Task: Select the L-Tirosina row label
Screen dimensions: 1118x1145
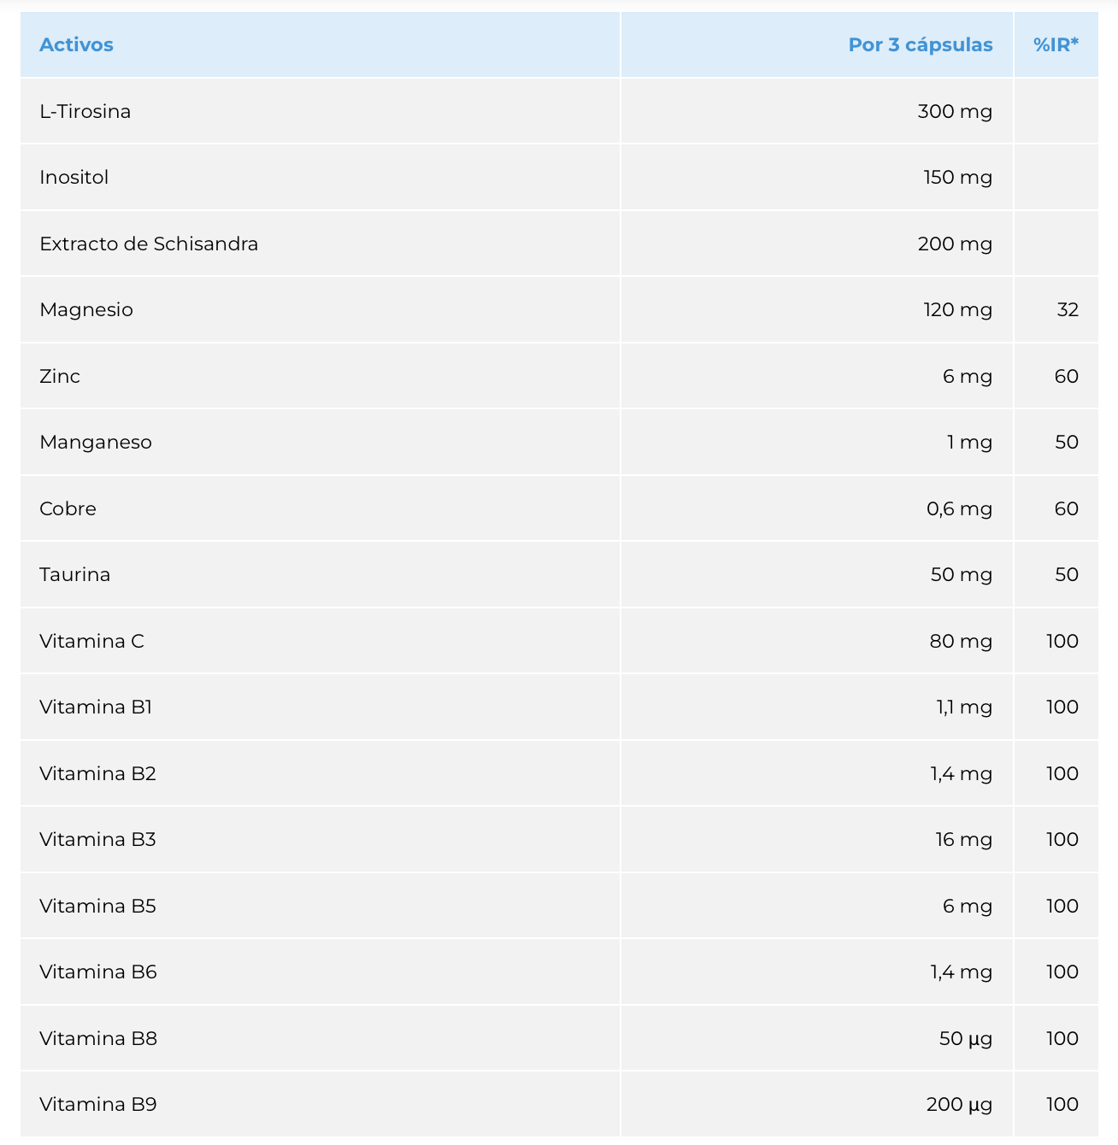Action: tap(85, 111)
